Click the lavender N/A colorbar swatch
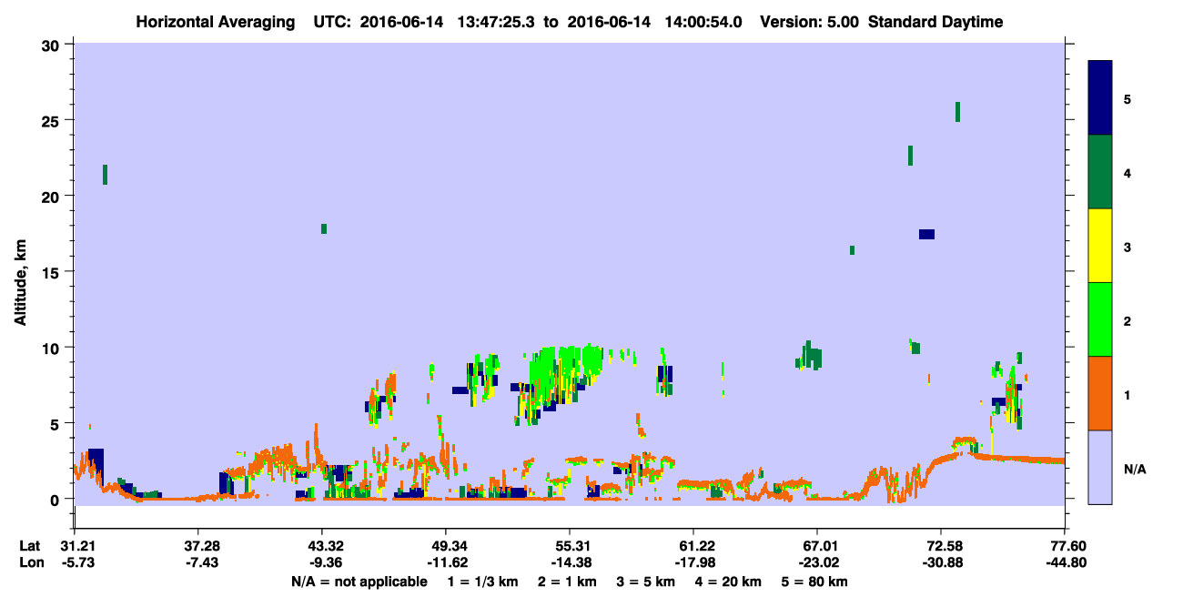This screenshot has width=1183, height=607. coord(1100,467)
